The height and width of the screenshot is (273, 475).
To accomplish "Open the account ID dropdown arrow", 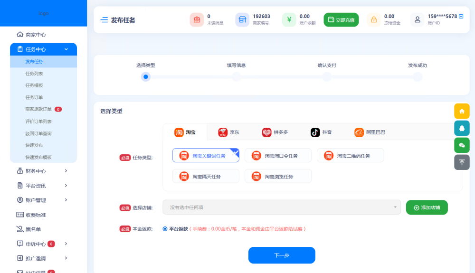I will click(x=461, y=16).
